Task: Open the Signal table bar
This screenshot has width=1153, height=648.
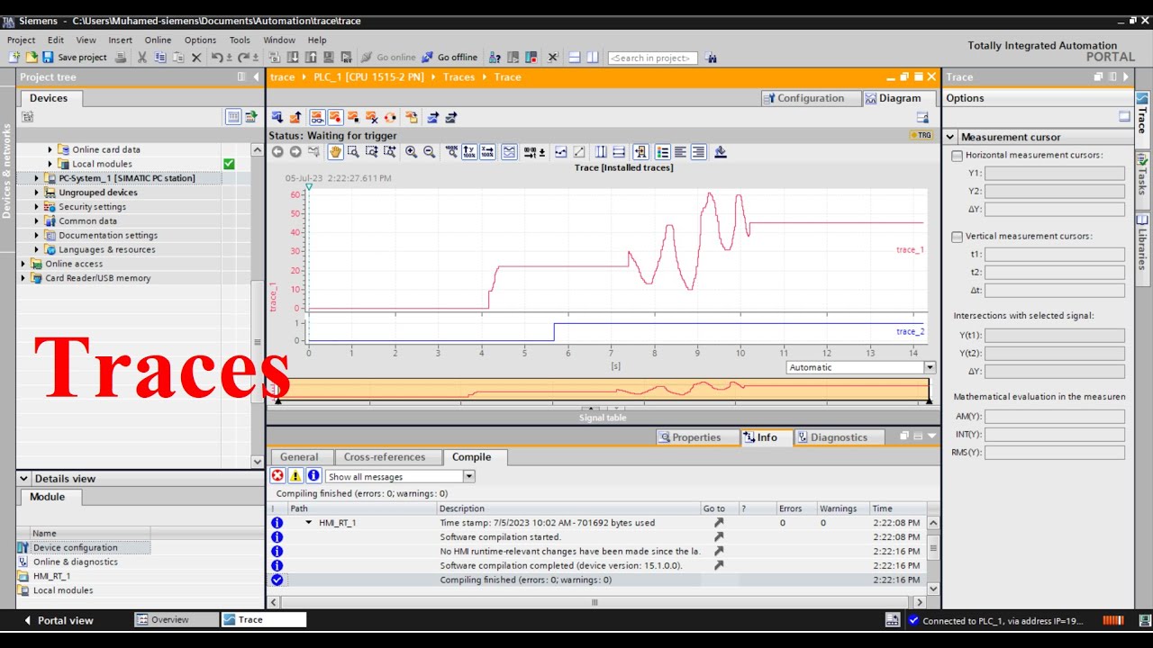Action: point(603,418)
